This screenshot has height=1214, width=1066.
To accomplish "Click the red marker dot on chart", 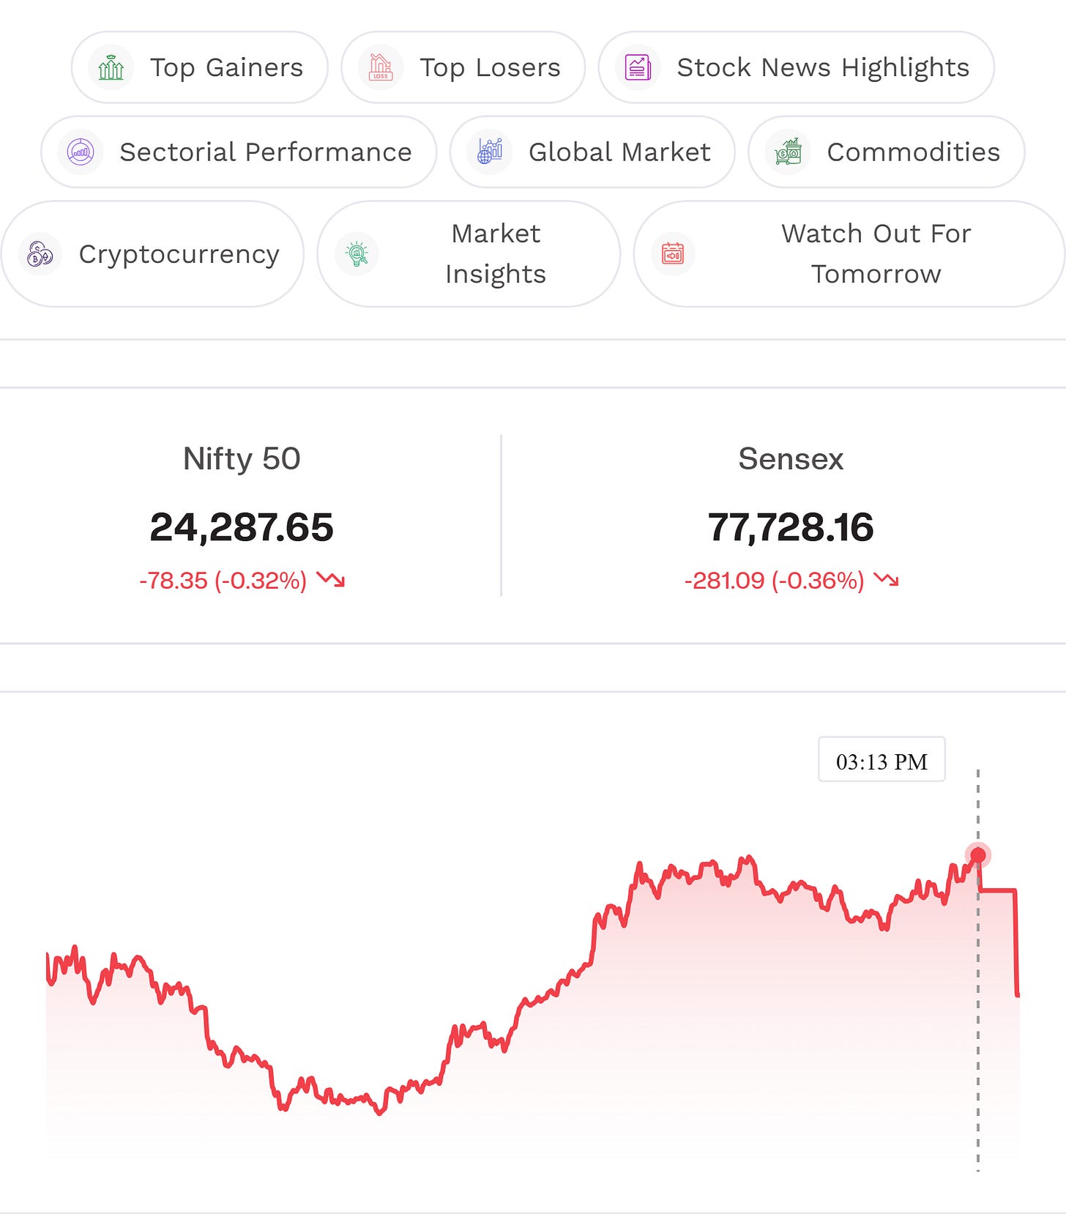I will [x=977, y=854].
